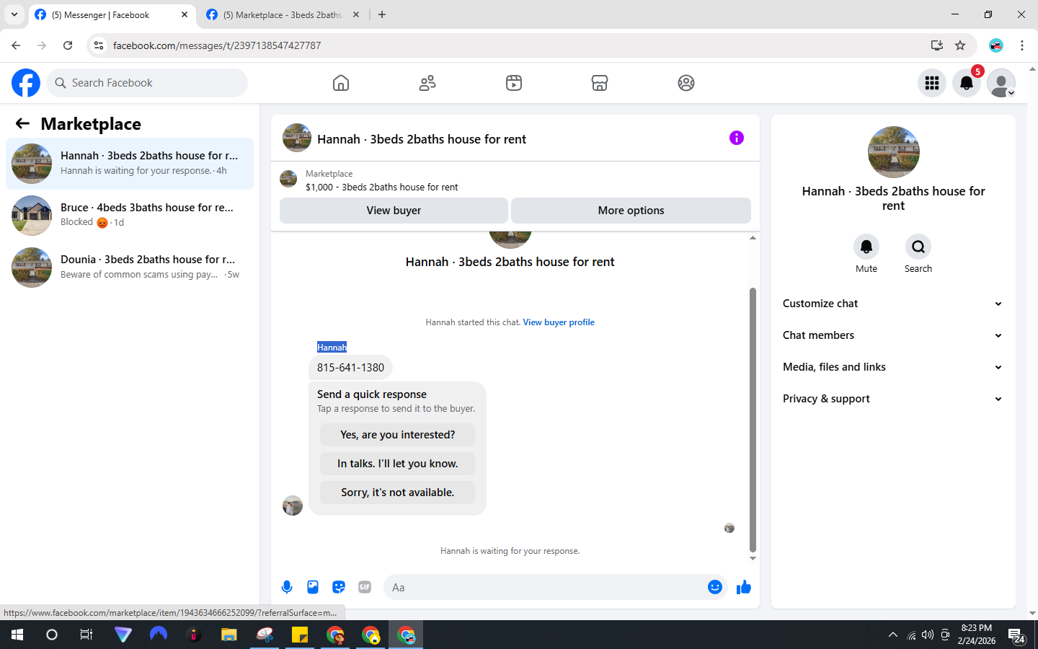Send quick reply 'Yes, are you interested?'
1038x649 pixels.
point(397,435)
